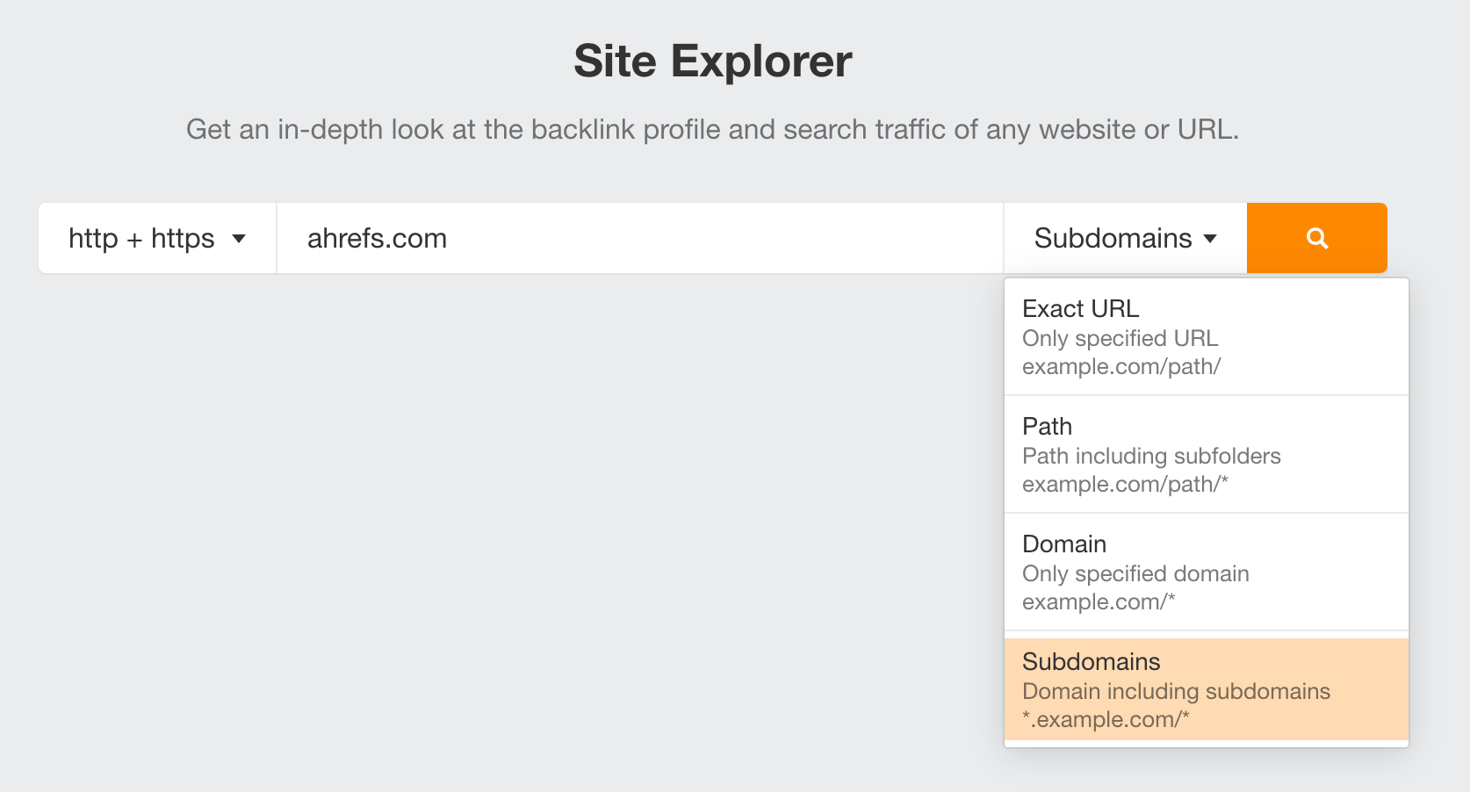Click the caret beside Subdomains in search bar
The image size is (1470, 792).
pos(1213,238)
